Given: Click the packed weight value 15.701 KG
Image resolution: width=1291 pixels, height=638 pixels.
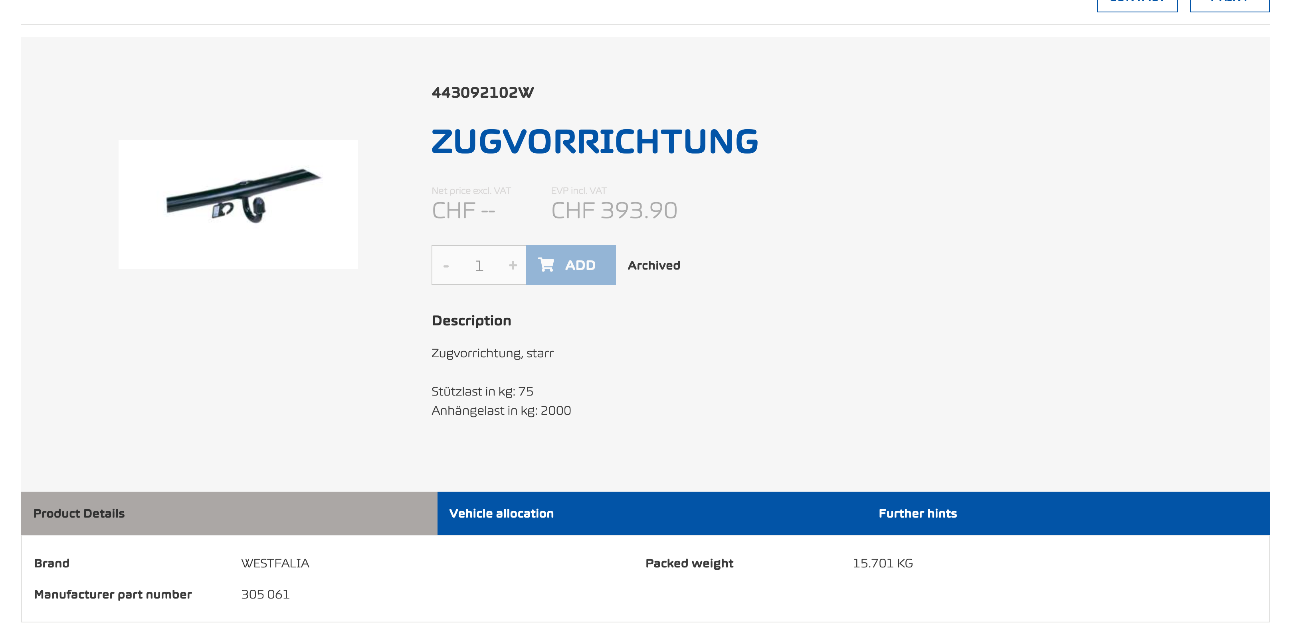Looking at the screenshot, I should click(883, 563).
